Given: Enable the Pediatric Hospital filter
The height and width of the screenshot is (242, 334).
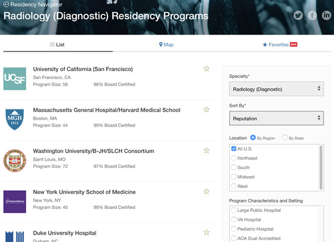Looking at the screenshot, I should [x=234, y=229].
